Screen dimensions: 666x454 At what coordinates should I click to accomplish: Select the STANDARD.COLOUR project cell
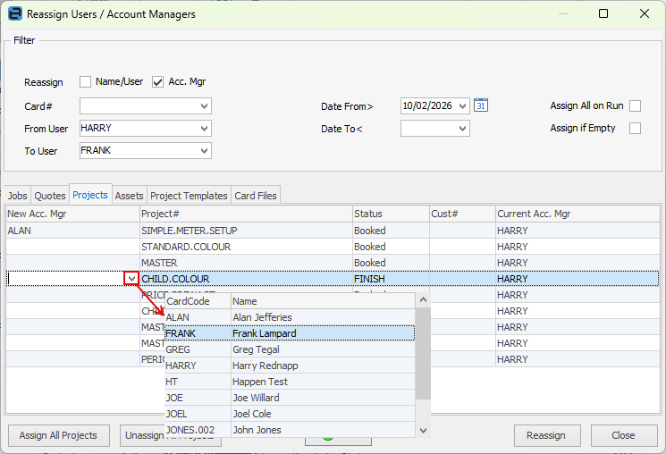[246, 247]
